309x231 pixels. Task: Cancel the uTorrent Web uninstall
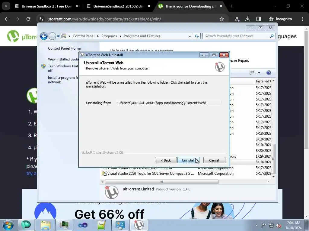coord(214,160)
